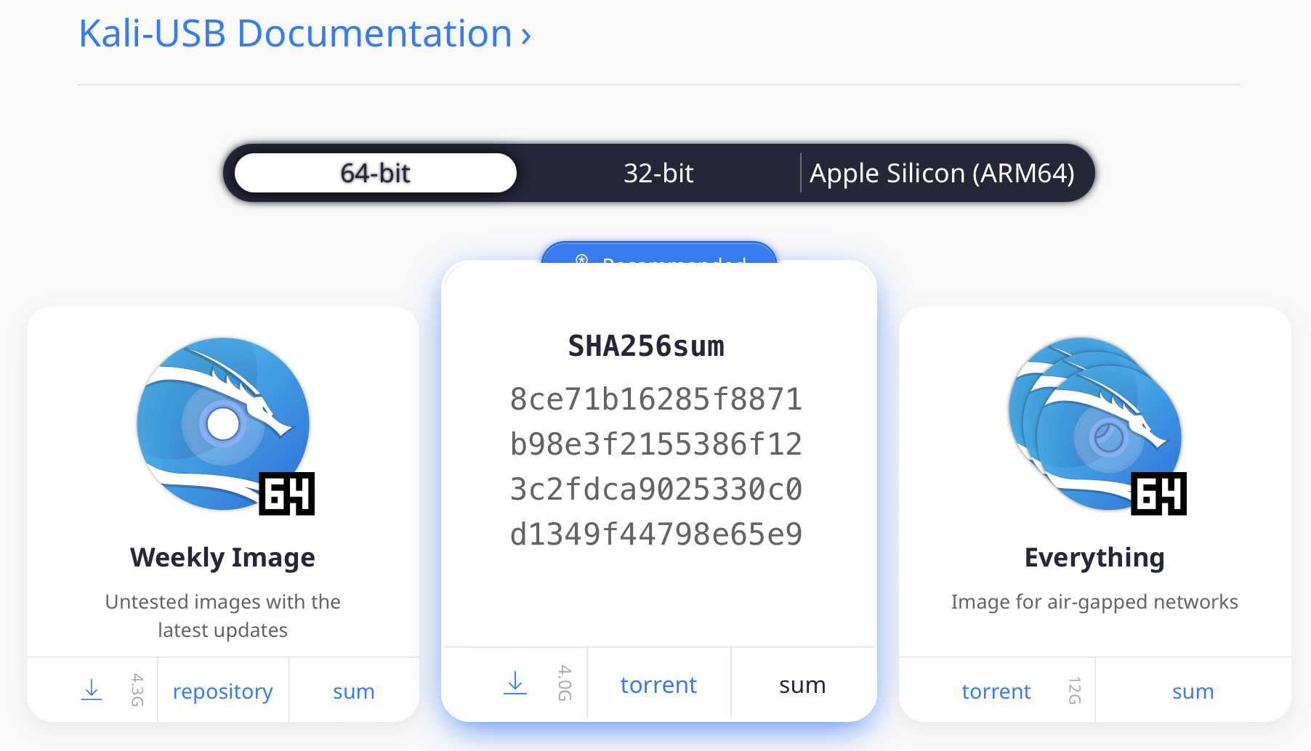Show the Everything image sum

[1193, 691]
